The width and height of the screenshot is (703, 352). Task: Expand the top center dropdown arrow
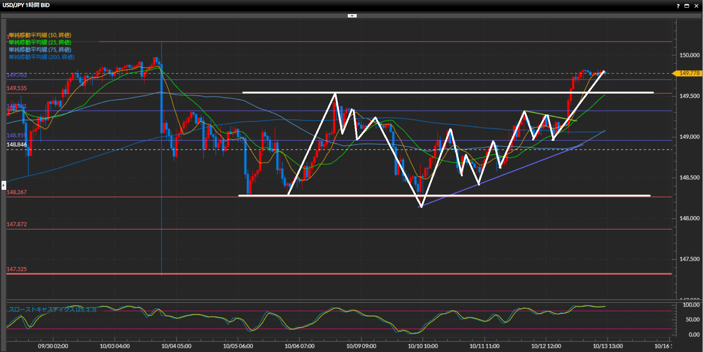coord(352,16)
